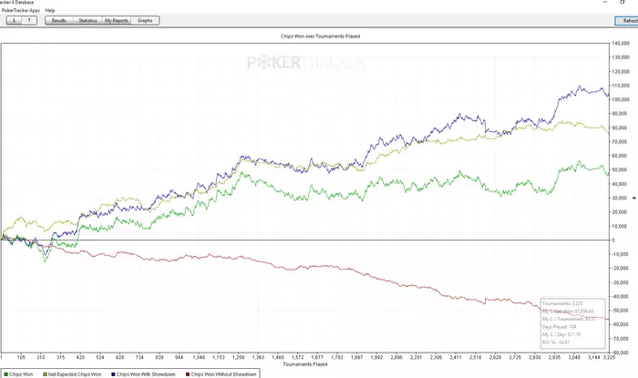Open the Graphs tab
The width and height of the screenshot is (638, 378).
(x=145, y=20)
